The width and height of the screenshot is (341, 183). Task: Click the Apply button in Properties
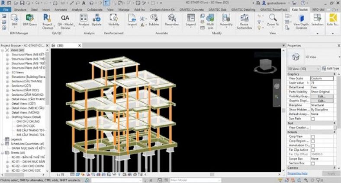tap(331, 174)
